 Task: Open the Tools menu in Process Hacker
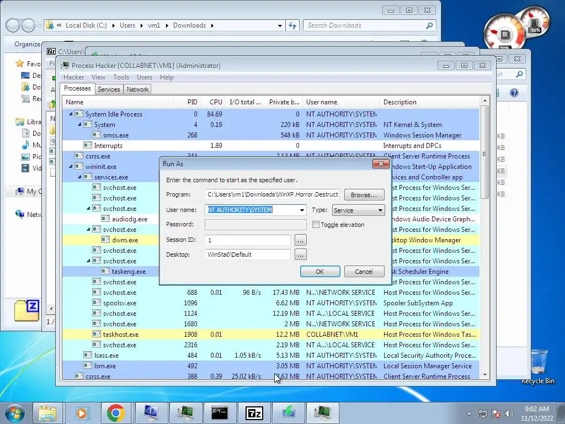[x=121, y=77]
